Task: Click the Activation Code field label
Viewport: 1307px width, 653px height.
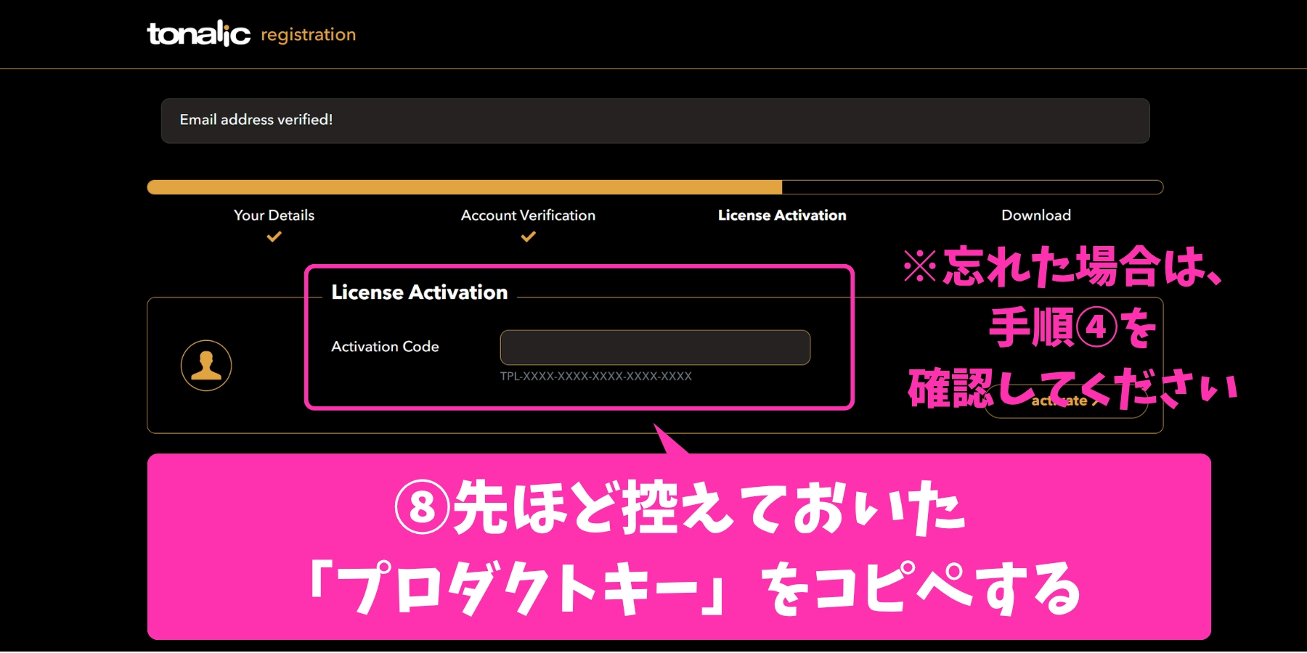Action: (x=385, y=347)
